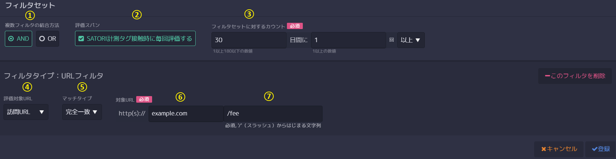Click このフィルタを削除 to delete the filter

click(x=575, y=76)
